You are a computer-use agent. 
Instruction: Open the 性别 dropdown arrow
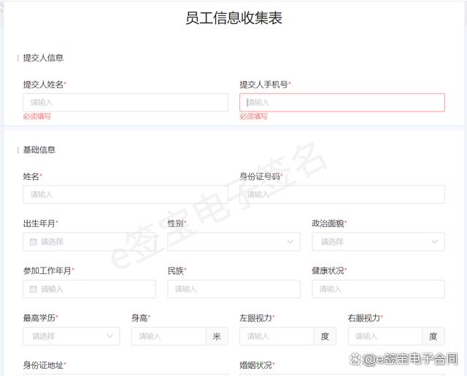(x=290, y=242)
